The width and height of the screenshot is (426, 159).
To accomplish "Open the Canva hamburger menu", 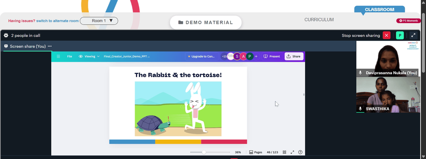I will point(58,56).
